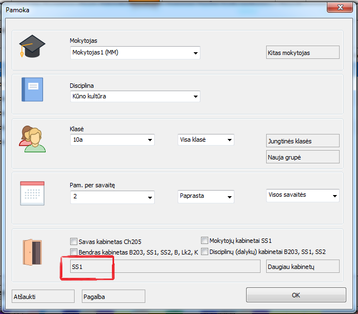Expand the Visa klasė group dropdown
Screen dimensions: 358x314
pyautogui.click(x=229, y=140)
